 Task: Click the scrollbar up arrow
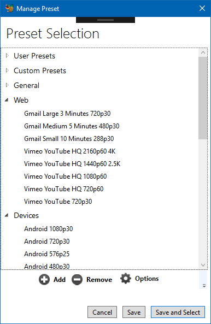click(x=203, y=52)
